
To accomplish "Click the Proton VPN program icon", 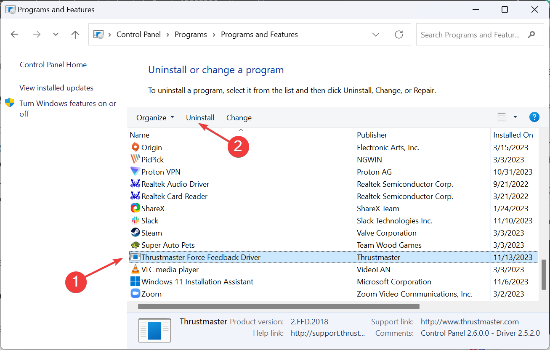I will coord(135,172).
